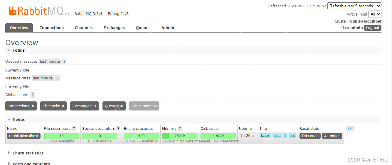Switch to the Admin tab
Screen dimensions: 392x165
[x=168, y=28]
